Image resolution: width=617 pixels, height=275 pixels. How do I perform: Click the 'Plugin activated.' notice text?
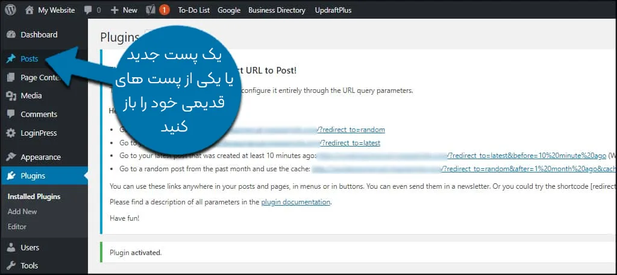click(x=136, y=253)
